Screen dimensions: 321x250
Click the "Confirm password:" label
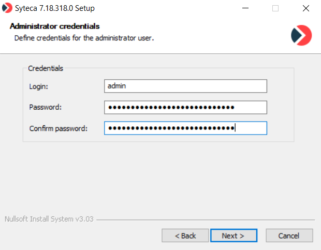pyautogui.click(x=58, y=128)
